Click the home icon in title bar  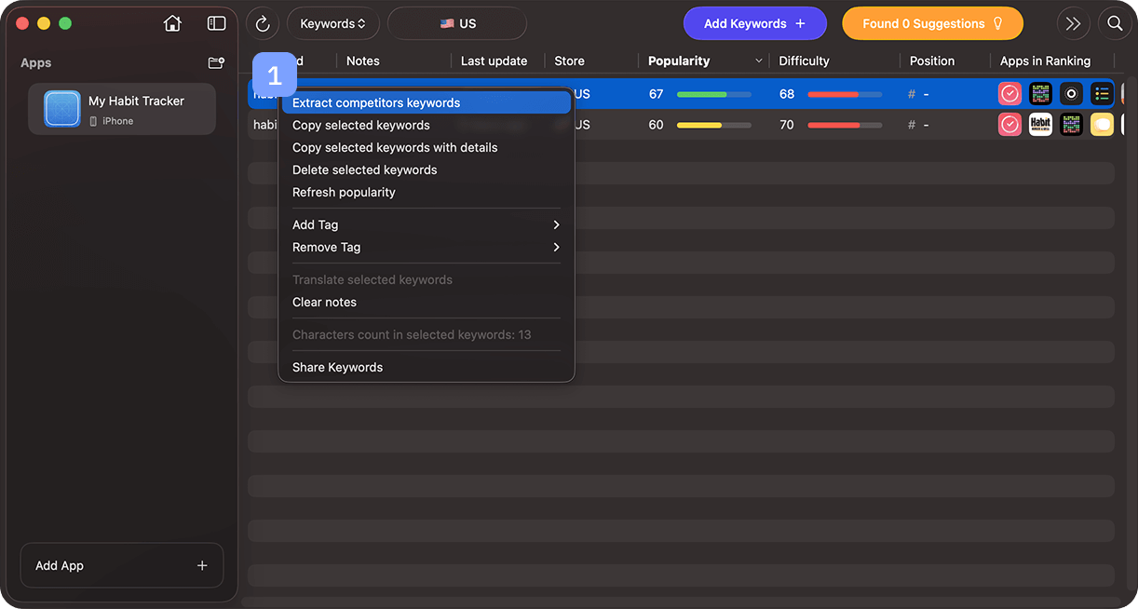[172, 23]
